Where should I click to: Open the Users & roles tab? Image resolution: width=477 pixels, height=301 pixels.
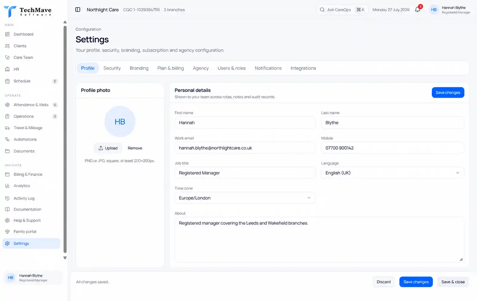click(232, 68)
